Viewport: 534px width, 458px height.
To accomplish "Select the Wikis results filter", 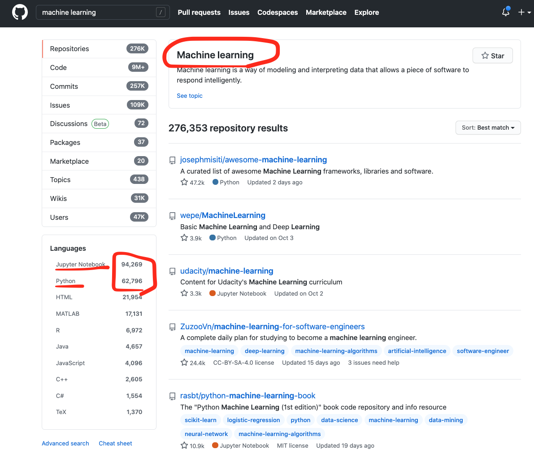I will click(x=99, y=198).
